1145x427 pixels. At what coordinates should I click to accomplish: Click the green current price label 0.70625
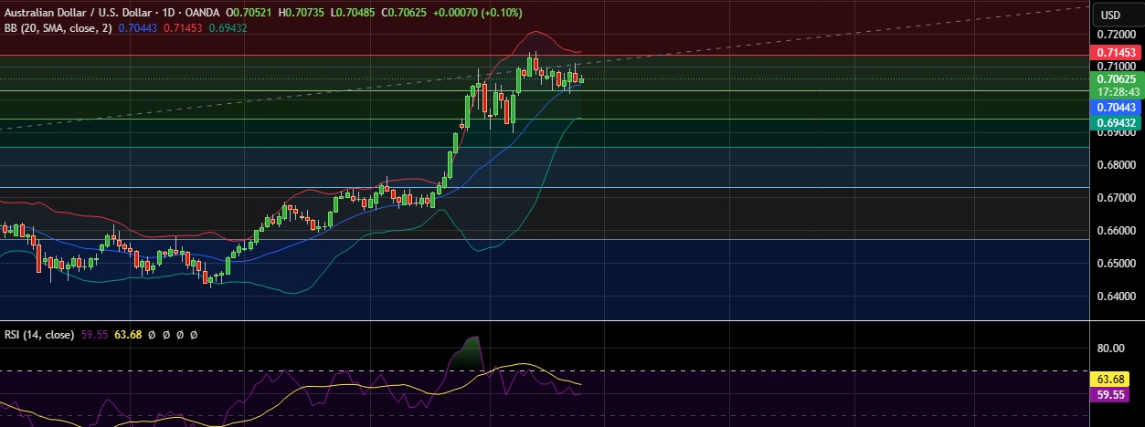(1116, 79)
